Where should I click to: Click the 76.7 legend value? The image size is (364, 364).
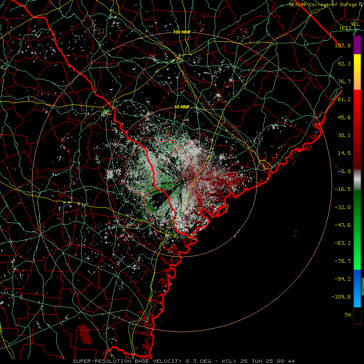[344, 81]
